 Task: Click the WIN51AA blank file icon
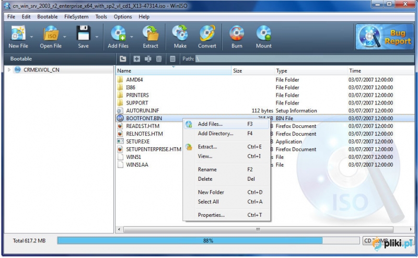point(120,165)
